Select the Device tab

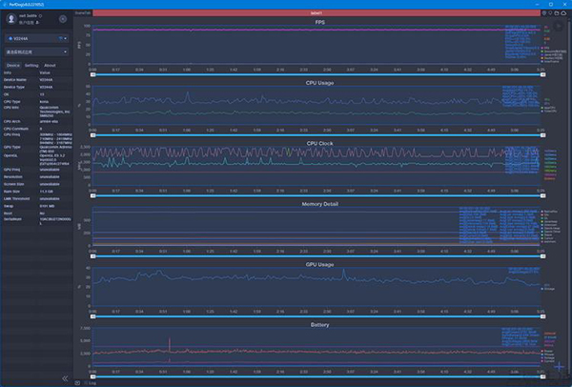(12, 65)
